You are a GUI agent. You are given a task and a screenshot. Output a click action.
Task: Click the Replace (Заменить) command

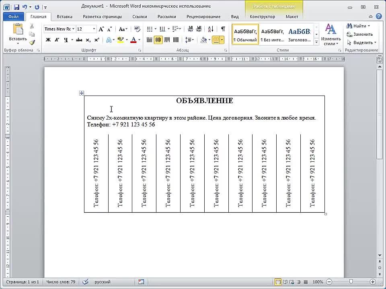pos(359,34)
